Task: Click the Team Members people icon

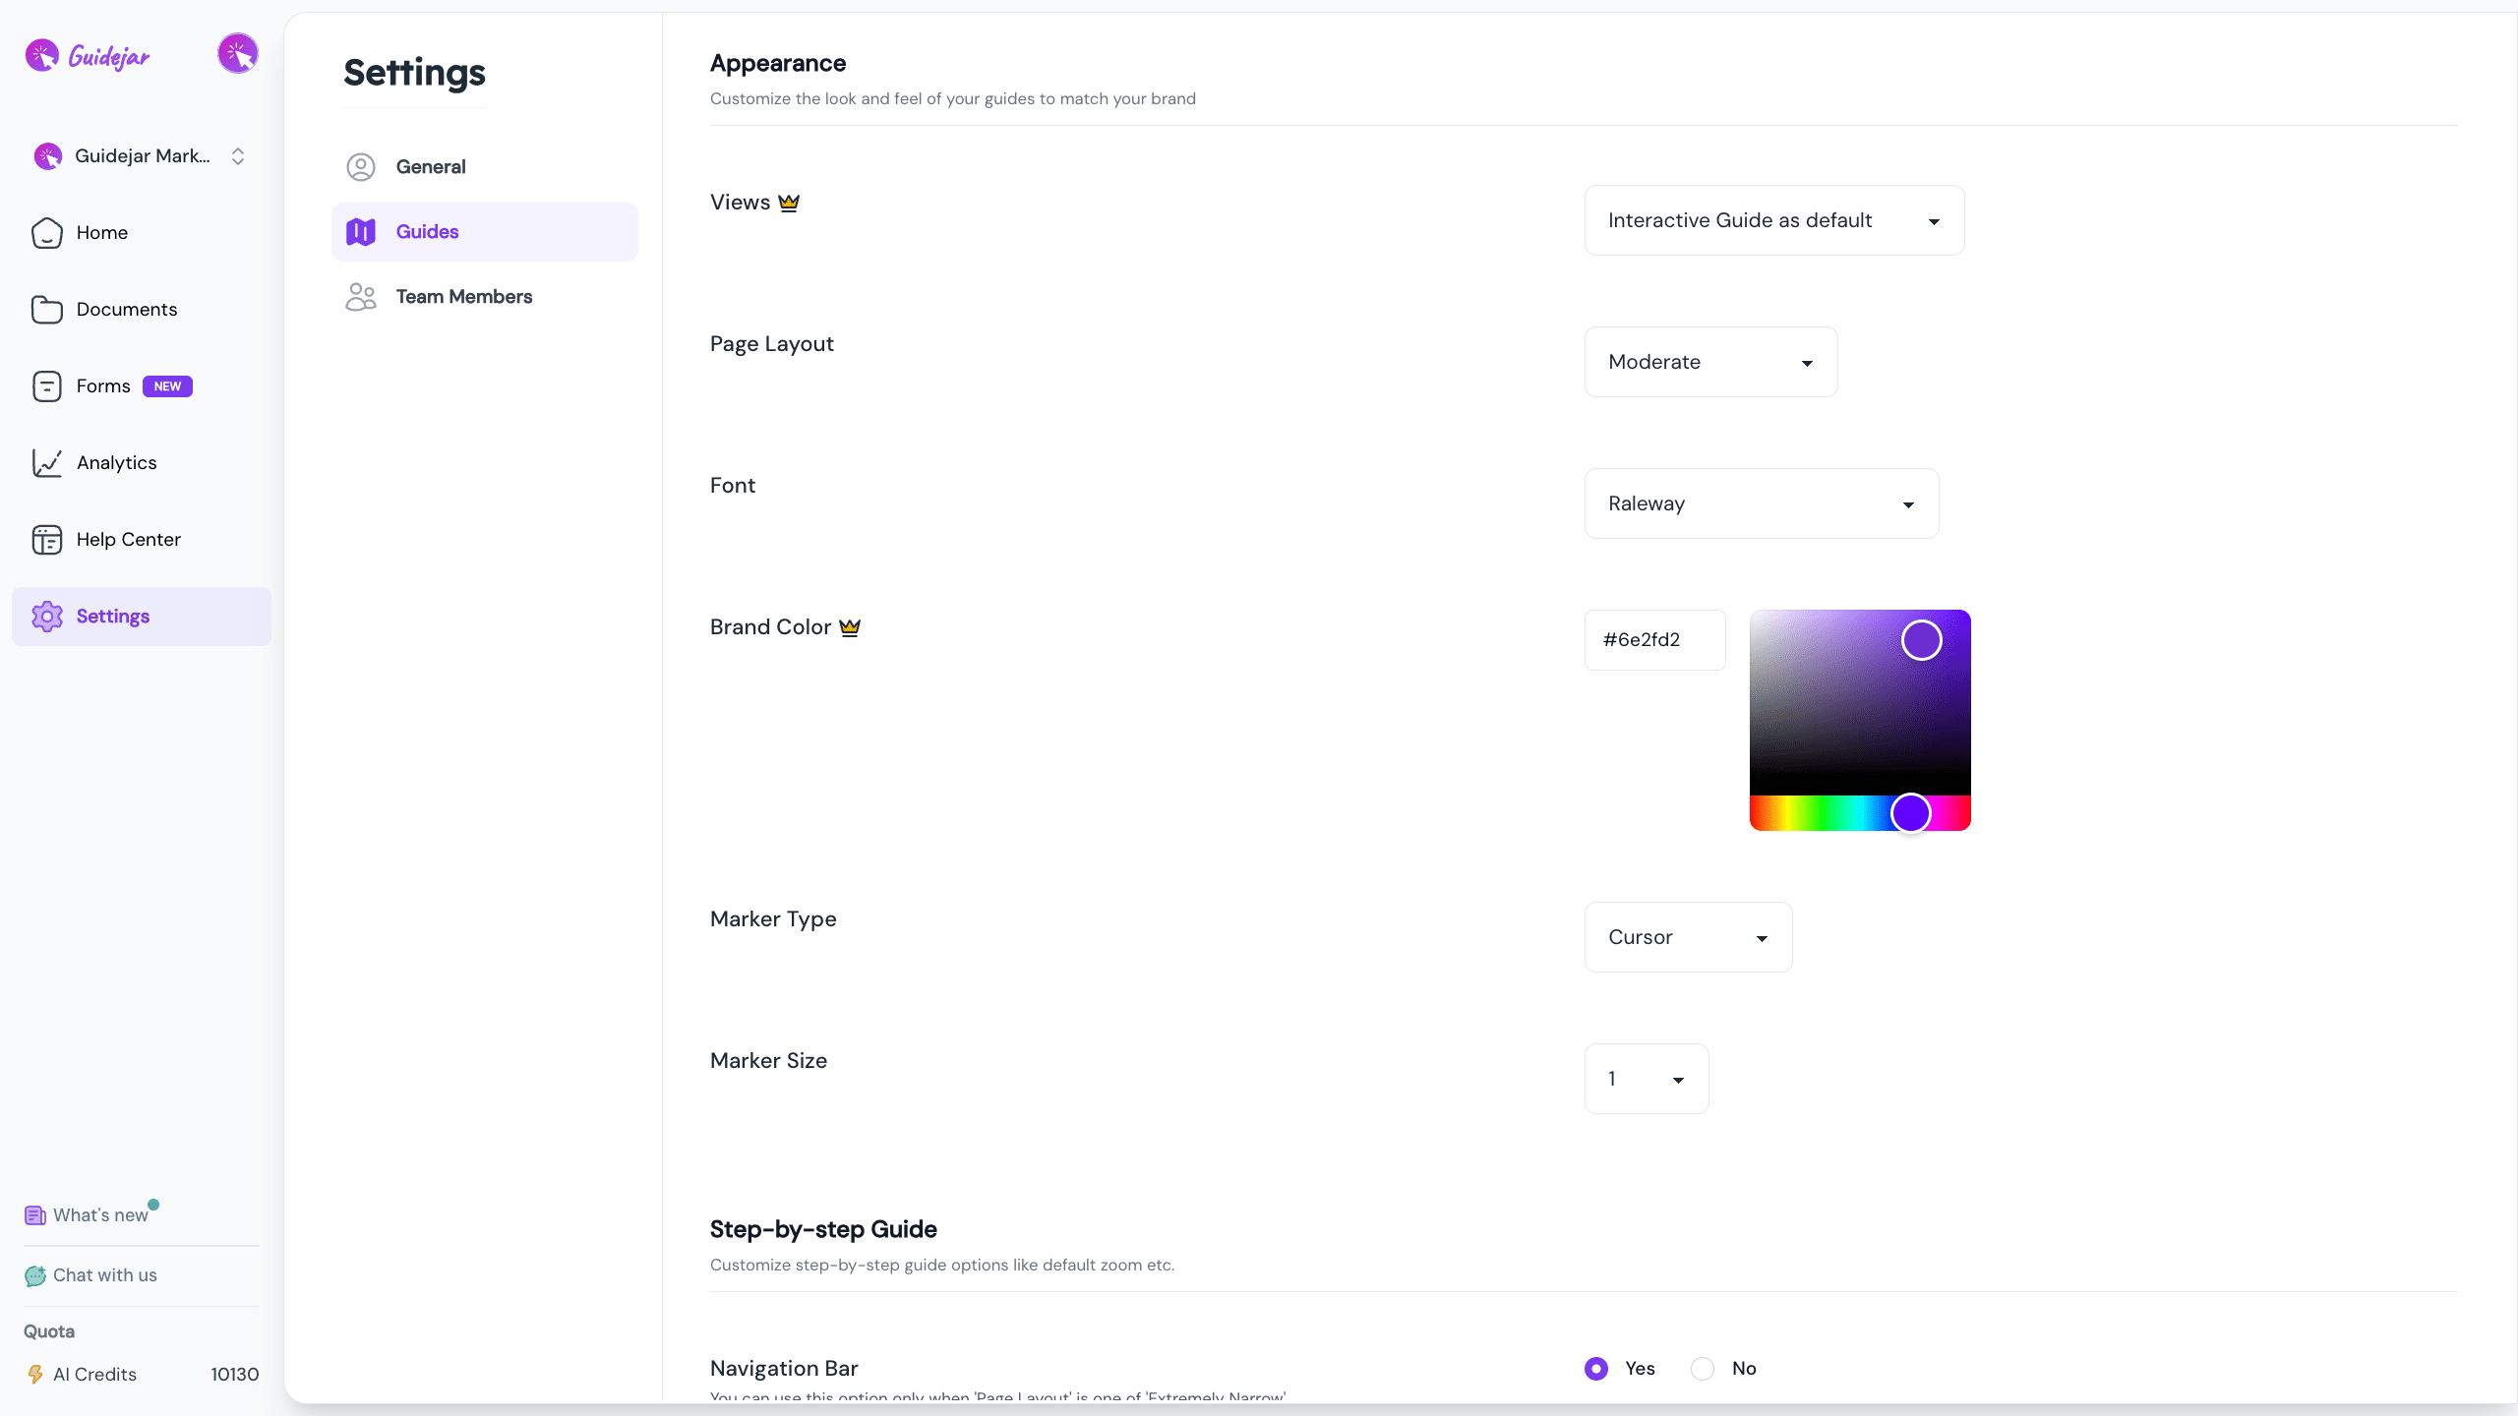Action: click(360, 297)
